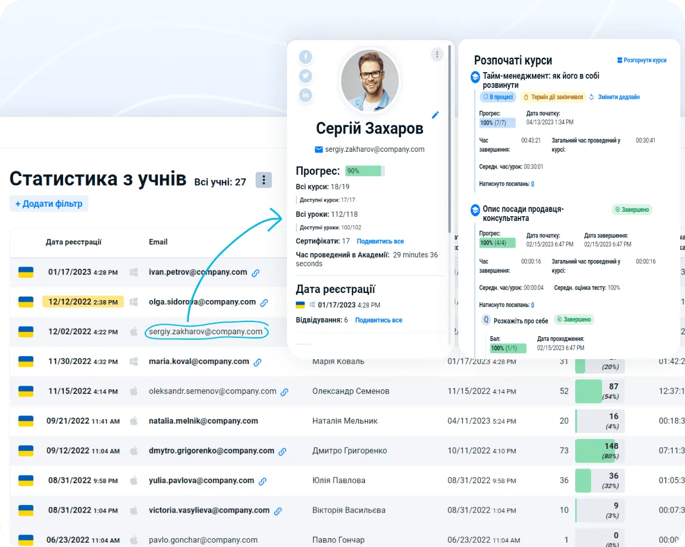Screen dimensions: 685x547
Task: Click link icon next to ivan.petrov email
Action: 256,273
